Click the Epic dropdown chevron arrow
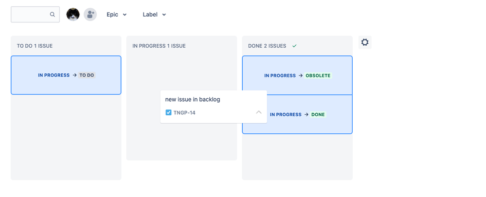This screenshot has height=197, width=486. 125,15
